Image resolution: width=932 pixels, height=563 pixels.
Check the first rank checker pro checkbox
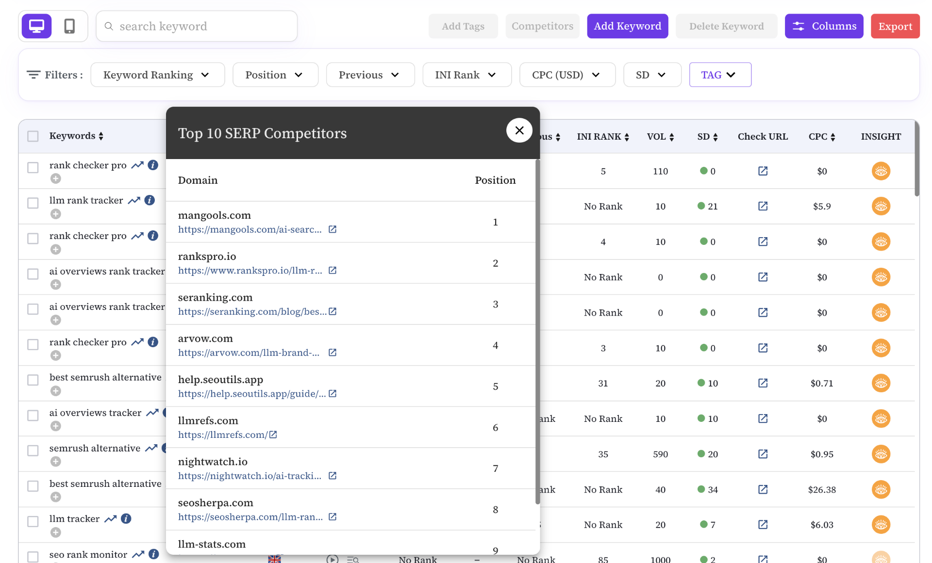(x=33, y=168)
